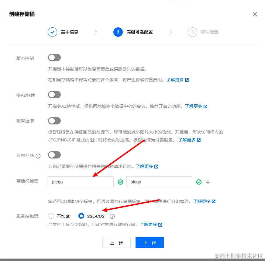Click external link icon after log storage 了解更多
This screenshot has width=265, height=261.
(156, 167)
